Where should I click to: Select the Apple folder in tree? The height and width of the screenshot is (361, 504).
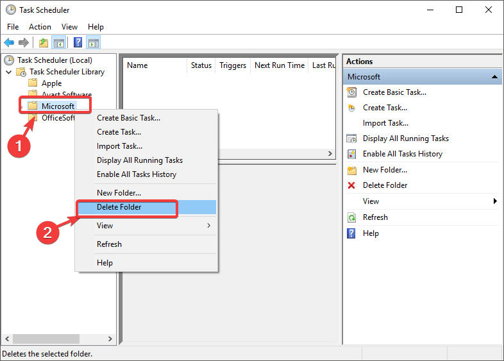coord(51,83)
